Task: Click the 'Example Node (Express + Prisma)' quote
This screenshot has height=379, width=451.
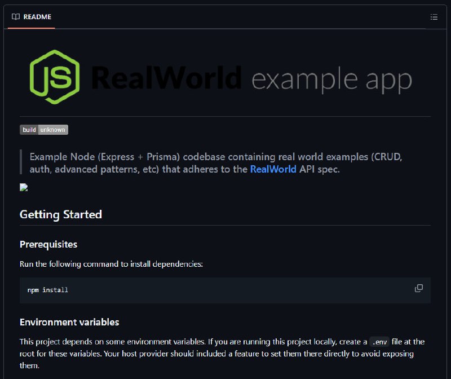Action: point(216,163)
